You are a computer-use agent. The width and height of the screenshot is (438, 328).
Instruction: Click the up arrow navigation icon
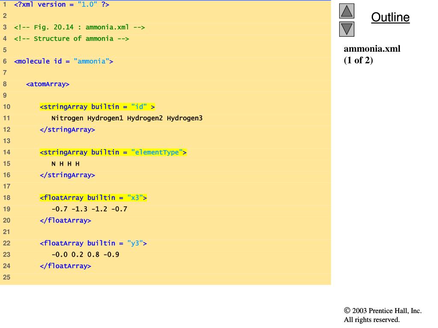pyautogui.click(x=346, y=11)
